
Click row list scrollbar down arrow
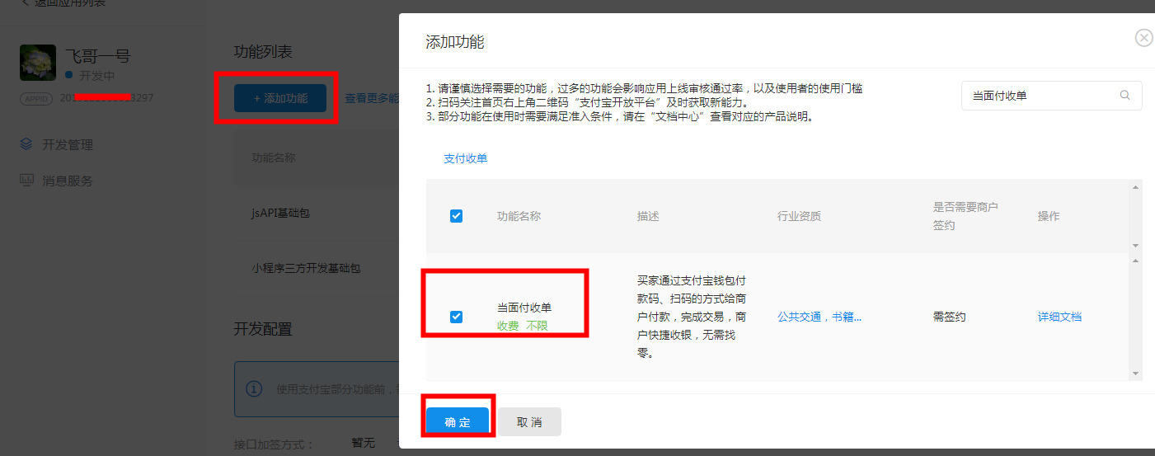coord(1136,374)
